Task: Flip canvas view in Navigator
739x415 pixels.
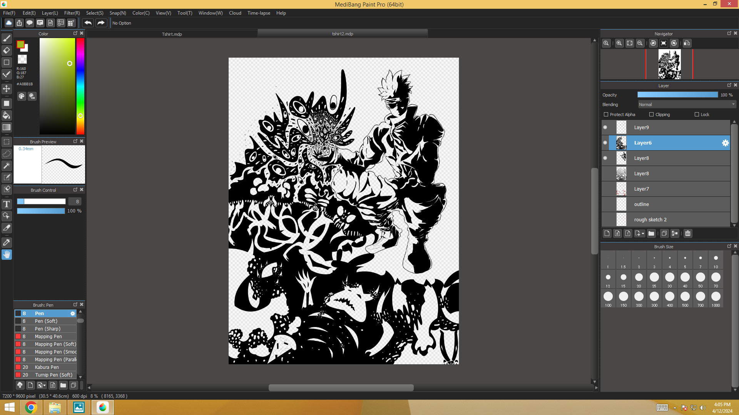Action: click(x=687, y=43)
